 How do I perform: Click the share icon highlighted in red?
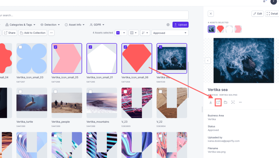coord(218,102)
